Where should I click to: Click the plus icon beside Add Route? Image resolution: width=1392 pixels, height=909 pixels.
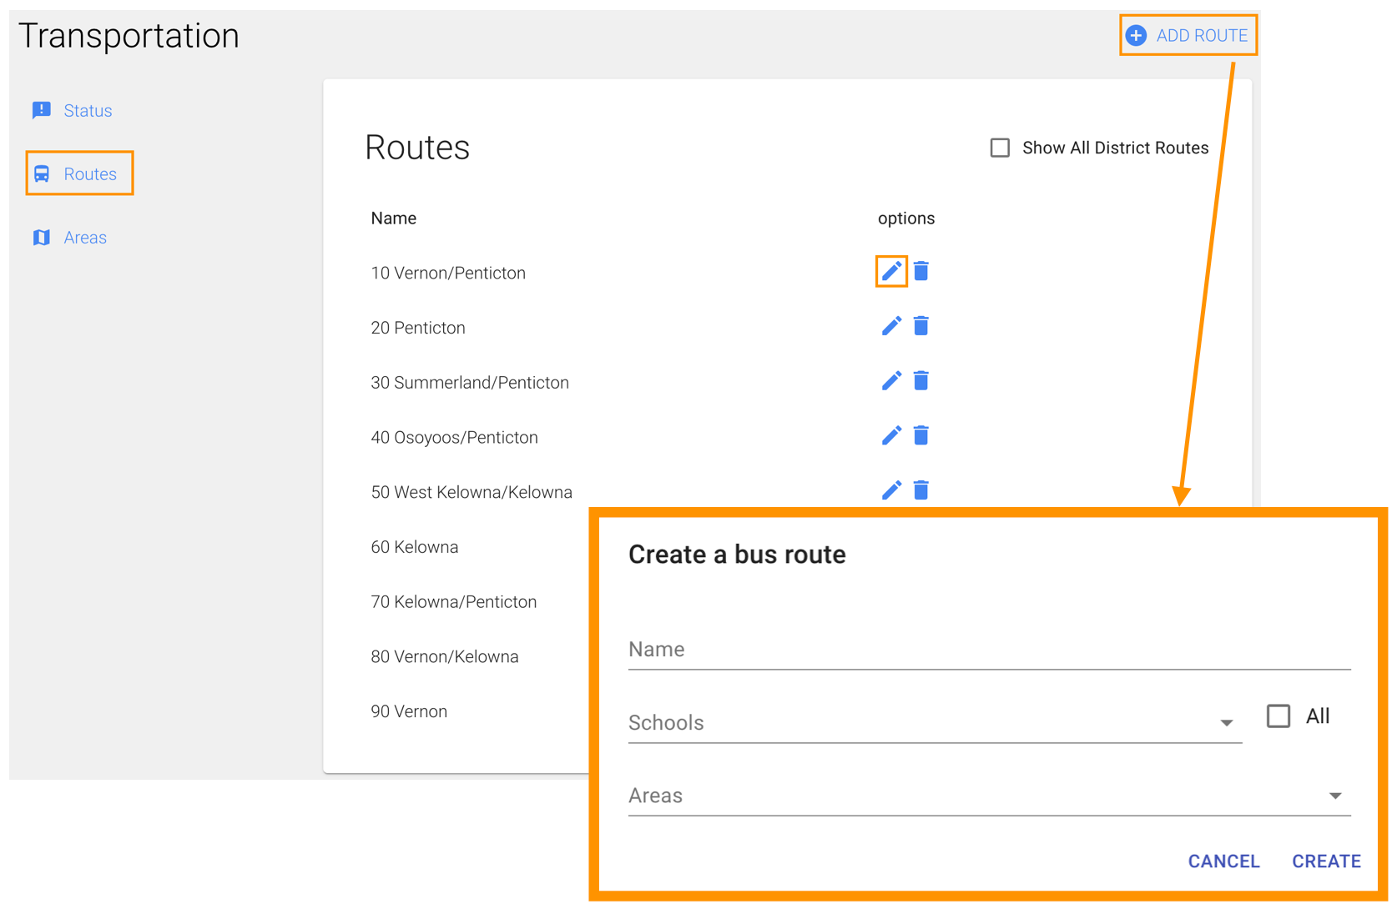point(1136,35)
